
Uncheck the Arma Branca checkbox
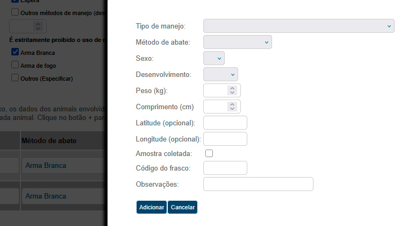(15, 53)
